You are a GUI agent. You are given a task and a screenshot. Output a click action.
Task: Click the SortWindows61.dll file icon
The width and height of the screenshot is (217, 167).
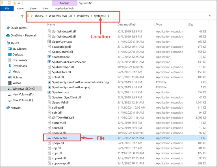click(49, 31)
